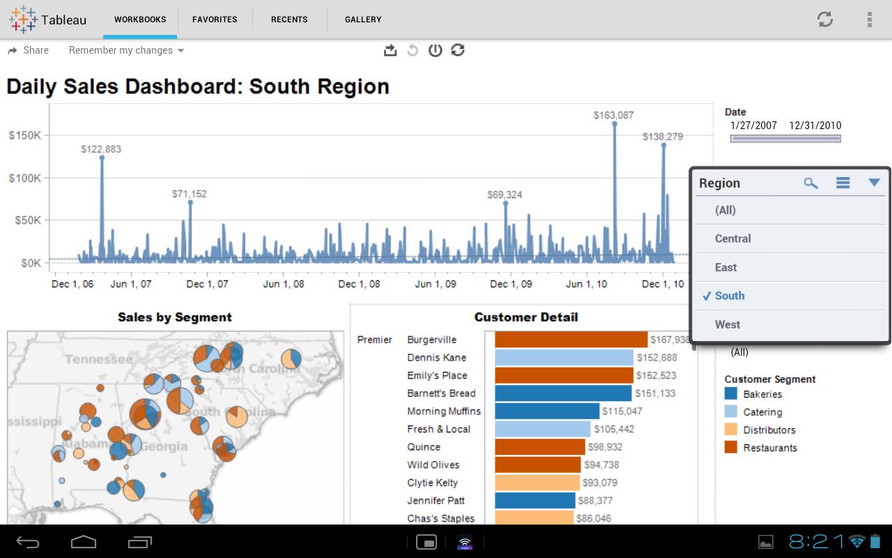892x558 pixels.
Task: Deselect South in the Region filter
Action: click(x=730, y=296)
